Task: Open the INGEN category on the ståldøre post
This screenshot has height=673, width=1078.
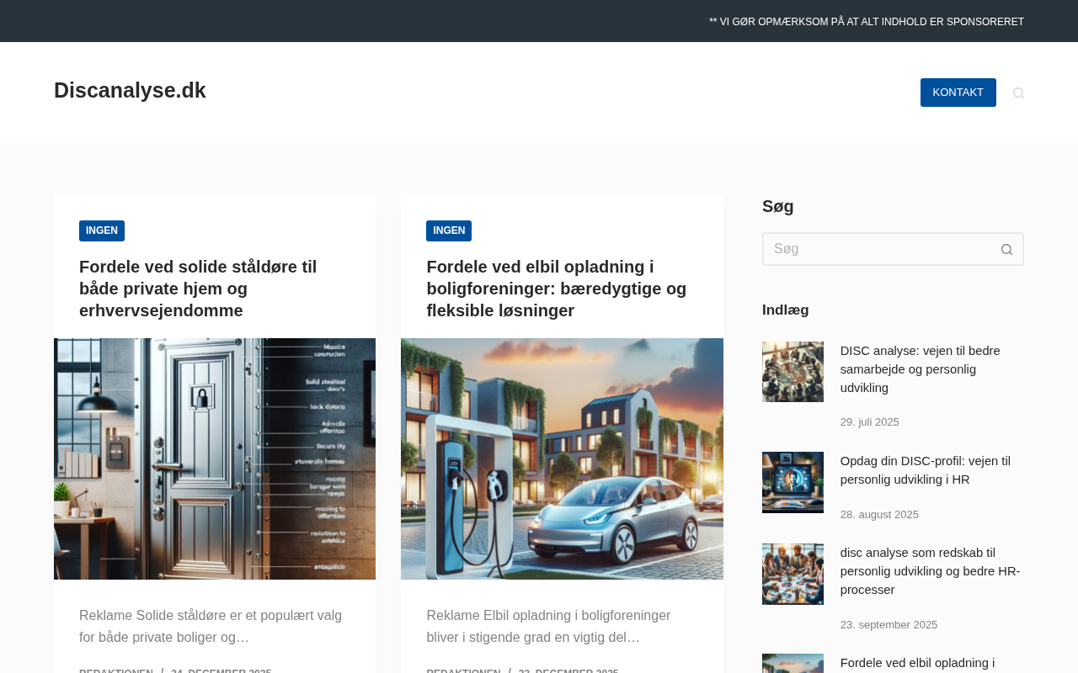Action: click(102, 231)
